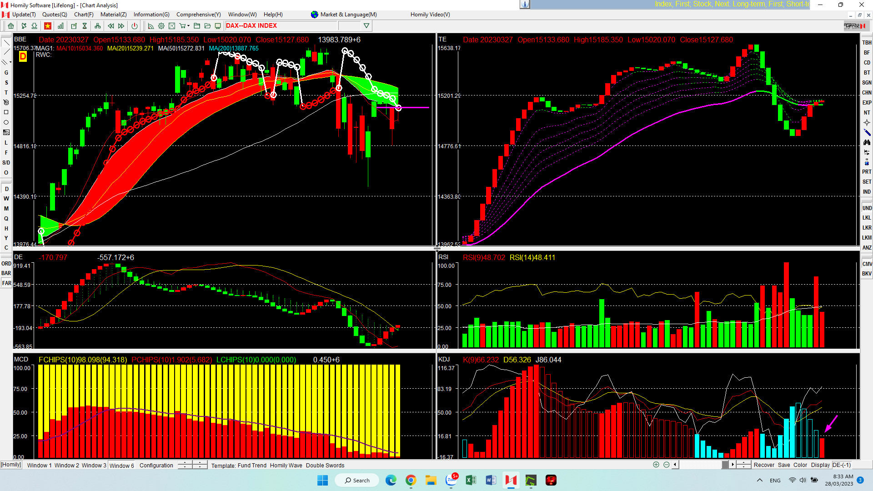Click the Homily Wave template

coord(286,465)
